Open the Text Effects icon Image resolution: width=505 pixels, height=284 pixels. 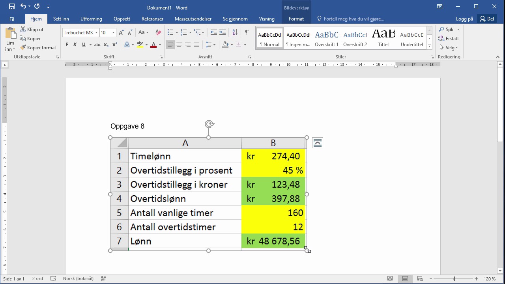coord(127,45)
